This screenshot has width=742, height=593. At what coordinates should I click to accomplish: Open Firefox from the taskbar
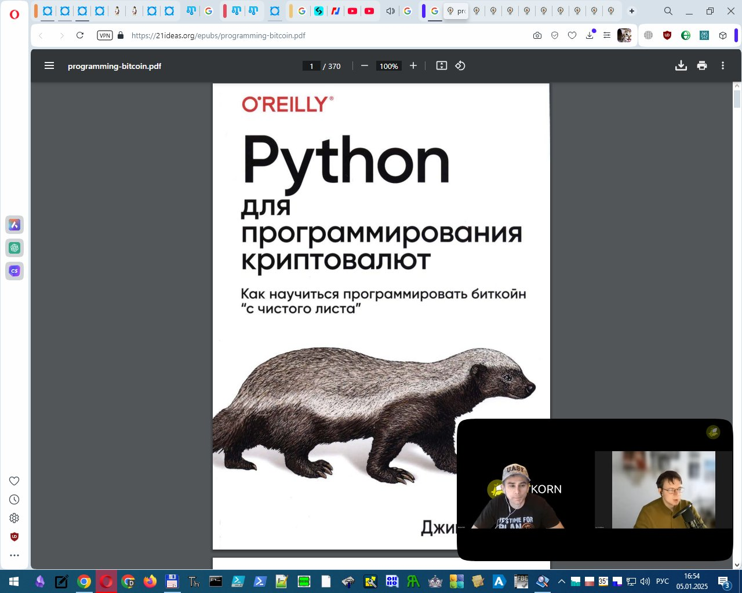point(150,581)
